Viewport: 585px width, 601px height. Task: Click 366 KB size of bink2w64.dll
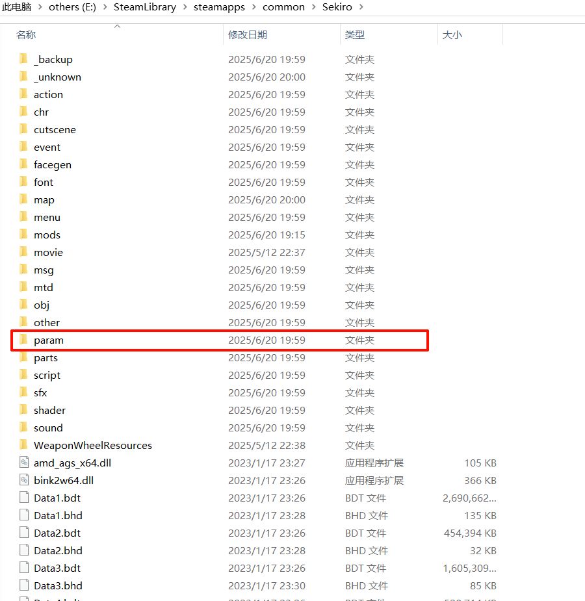(480, 480)
